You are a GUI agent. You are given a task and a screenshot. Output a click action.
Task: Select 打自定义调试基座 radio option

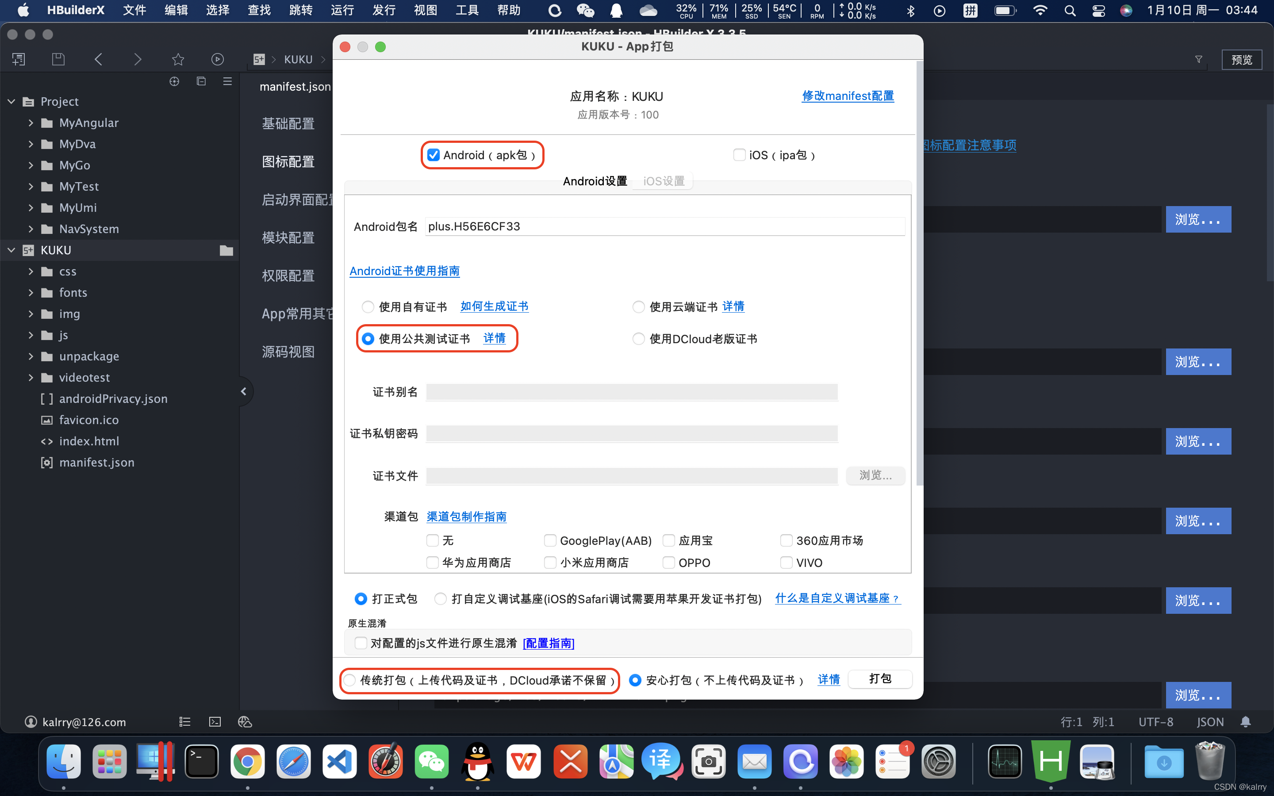click(x=441, y=599)
